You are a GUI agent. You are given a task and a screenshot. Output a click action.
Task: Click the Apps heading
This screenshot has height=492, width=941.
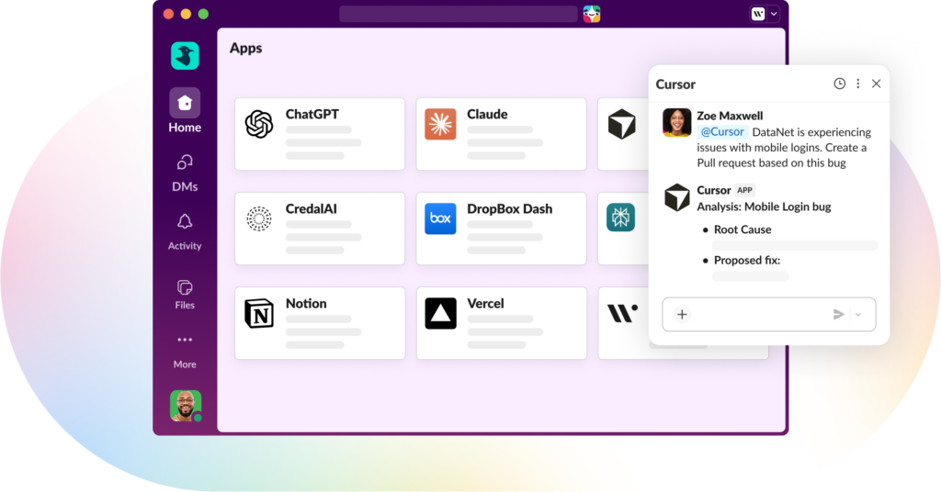pyautogui.click(x=246, y=48)
